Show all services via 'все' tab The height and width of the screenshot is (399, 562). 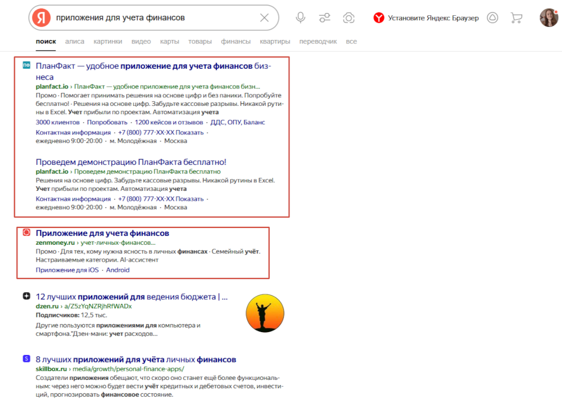click(x=351, y=41)
